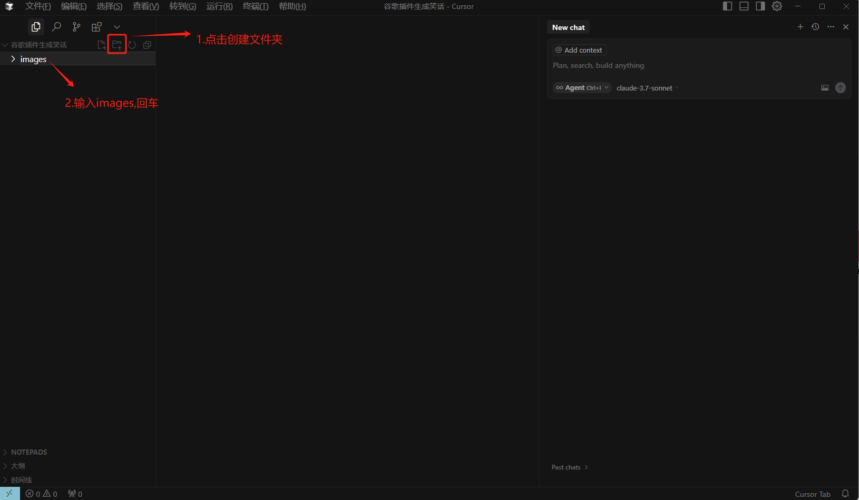Open the Extensions panel icon
The height and width of the screenshot is (500, 859).
[x=96, y=27]
